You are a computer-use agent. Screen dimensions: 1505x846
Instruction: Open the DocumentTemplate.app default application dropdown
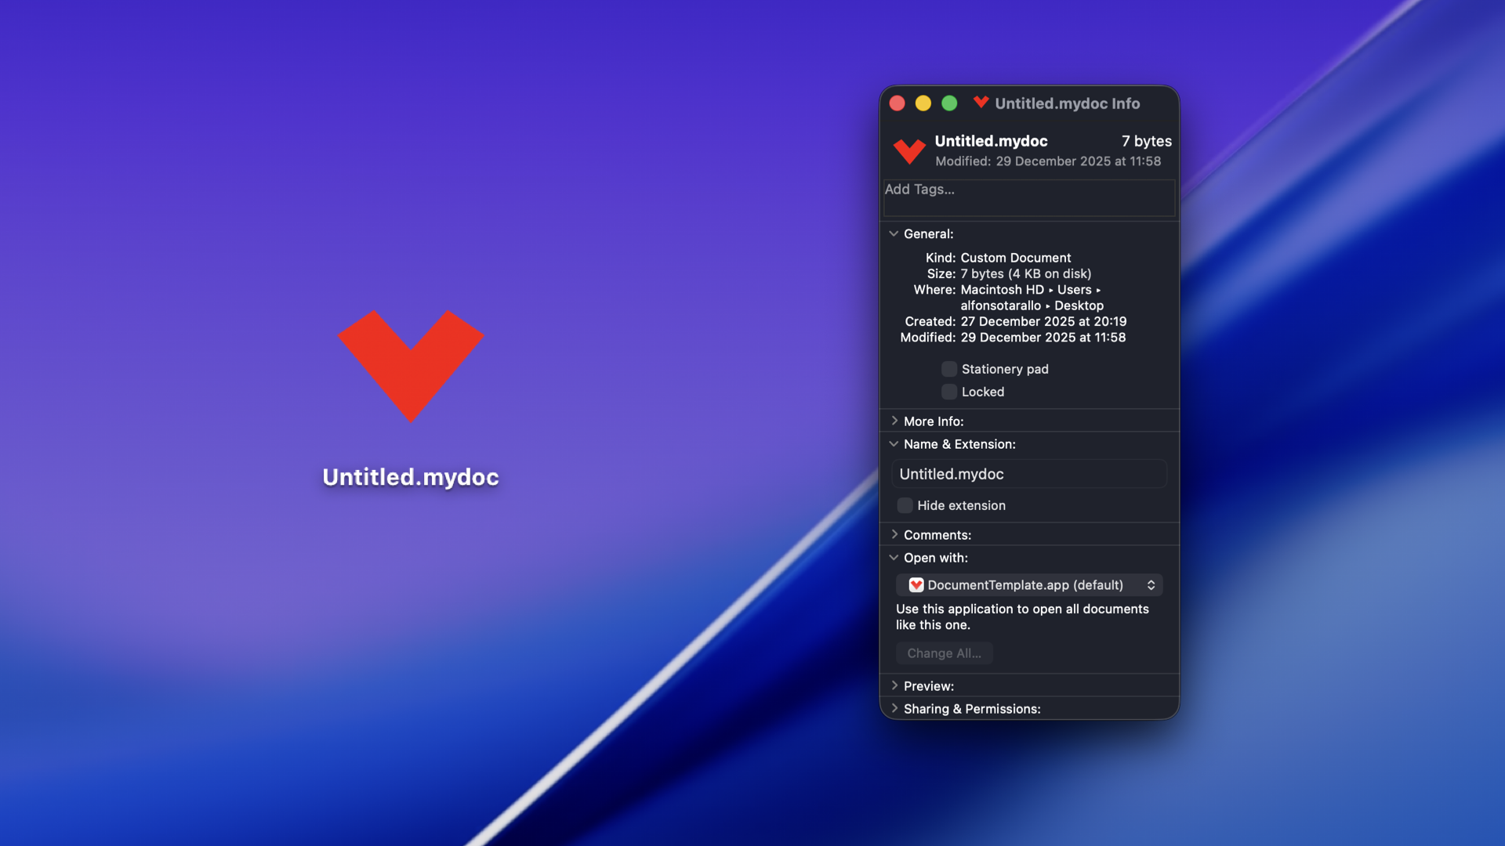pos(1028,585)
